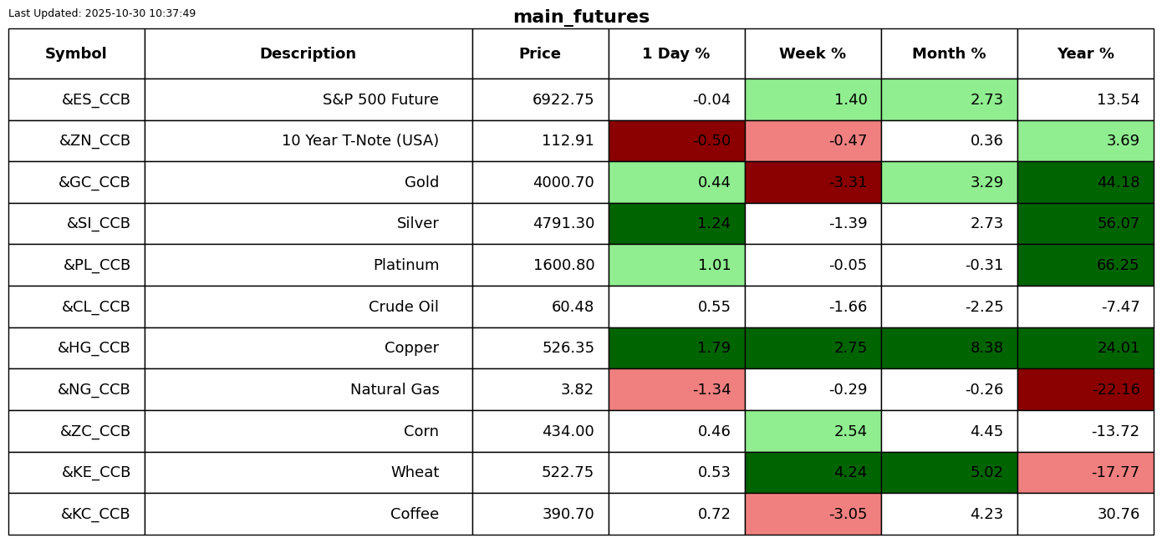Screen dimensions: 1162x543
Task: Click the 1 Day % header
Action: point(676,54)
